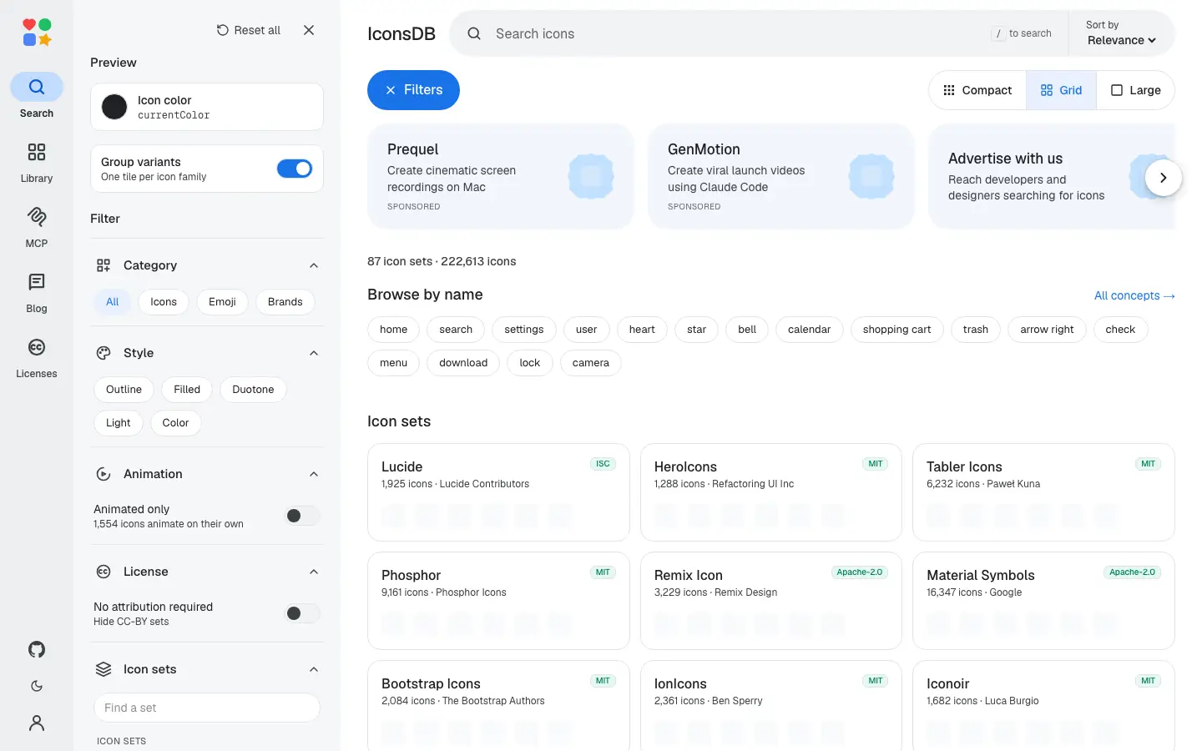This screenshot has width=1202, height=751.
Task: Collapse the License filter section
Action: pyautogui.click(x=314, y=572)
